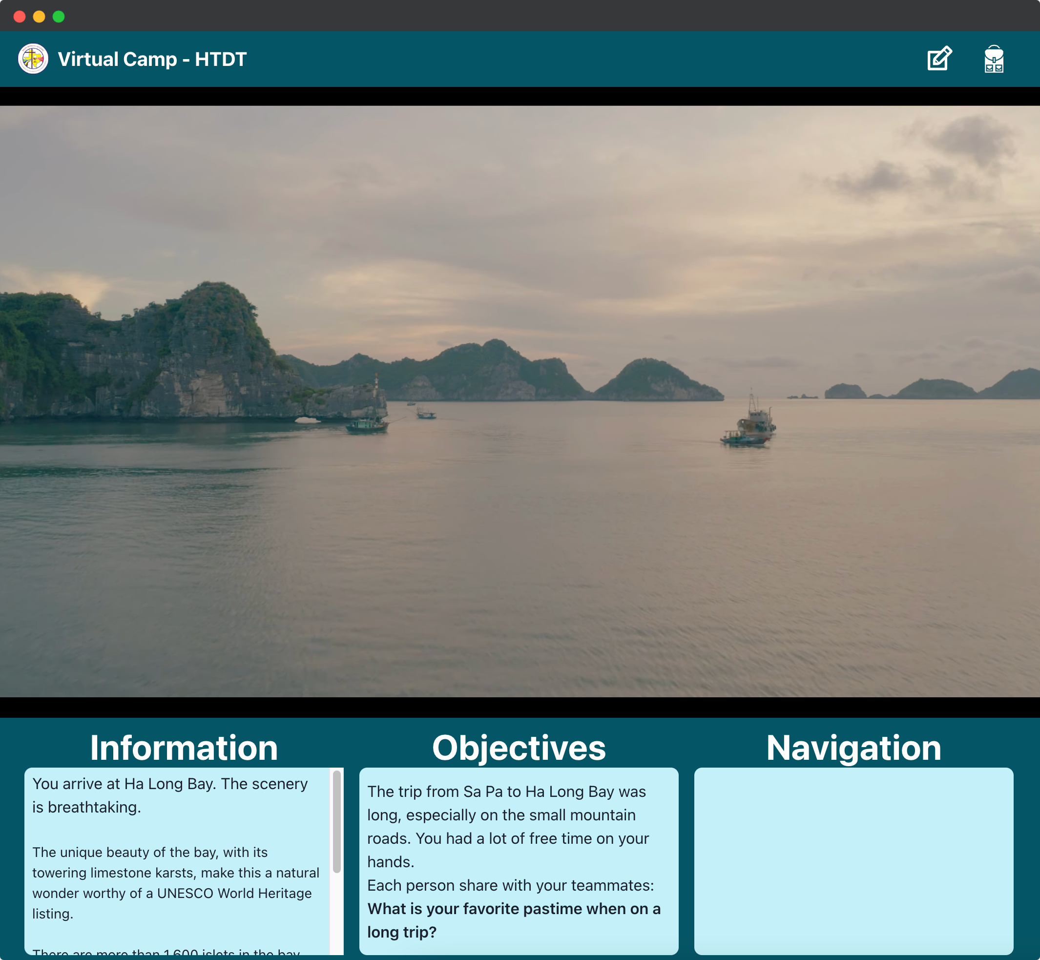1040x960 pixels.
Task: Click 'The trip from Sa Pa' paragraph
Action: 508,827
